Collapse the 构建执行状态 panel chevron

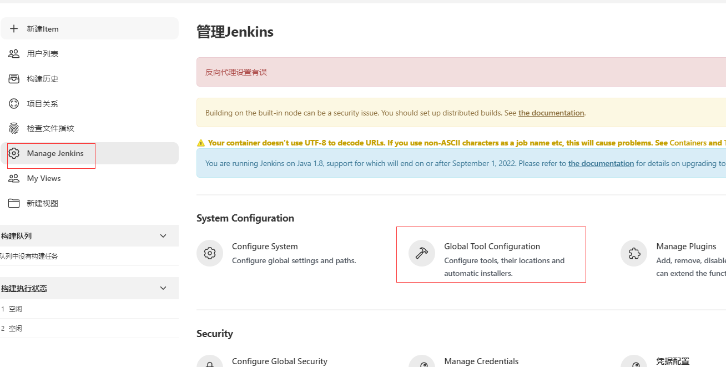[163, 288]
